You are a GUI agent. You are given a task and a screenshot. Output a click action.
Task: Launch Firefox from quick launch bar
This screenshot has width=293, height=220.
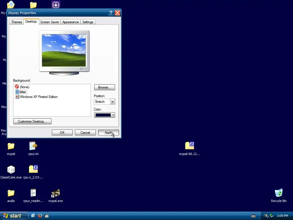(x=40, y=216)
